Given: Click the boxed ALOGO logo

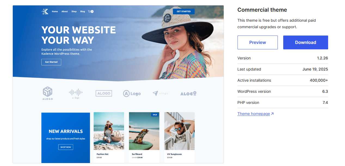Looking at the screenshot, I should (104, 93).
